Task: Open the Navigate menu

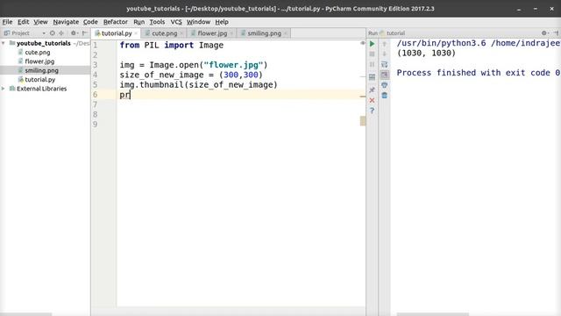Action: (x=66, y=22)
